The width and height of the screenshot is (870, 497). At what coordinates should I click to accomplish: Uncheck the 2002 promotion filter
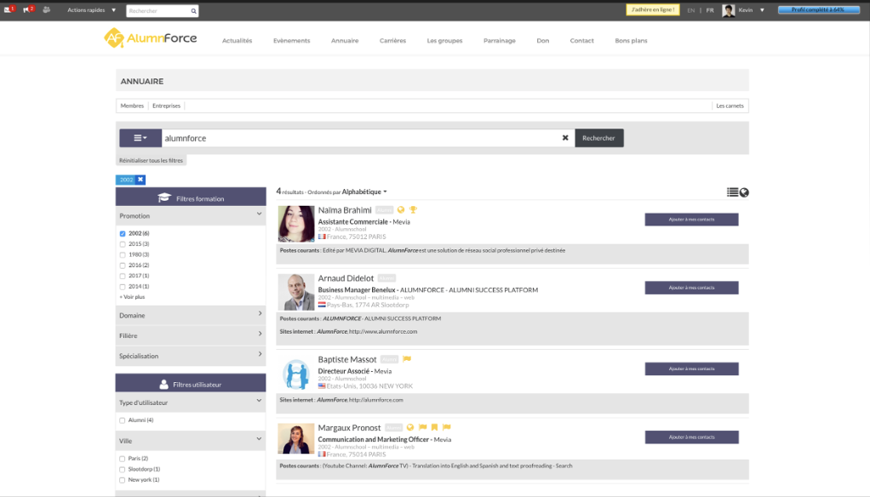click(x=123, y=233)
